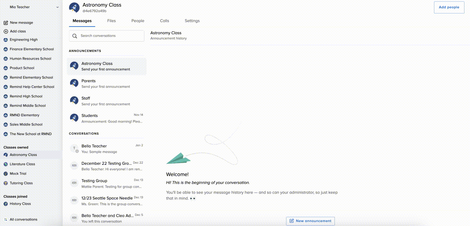Select the Finance Elementary School sidebar icon
The width and height of the screenshot is (470, 226).
point(5,49)
